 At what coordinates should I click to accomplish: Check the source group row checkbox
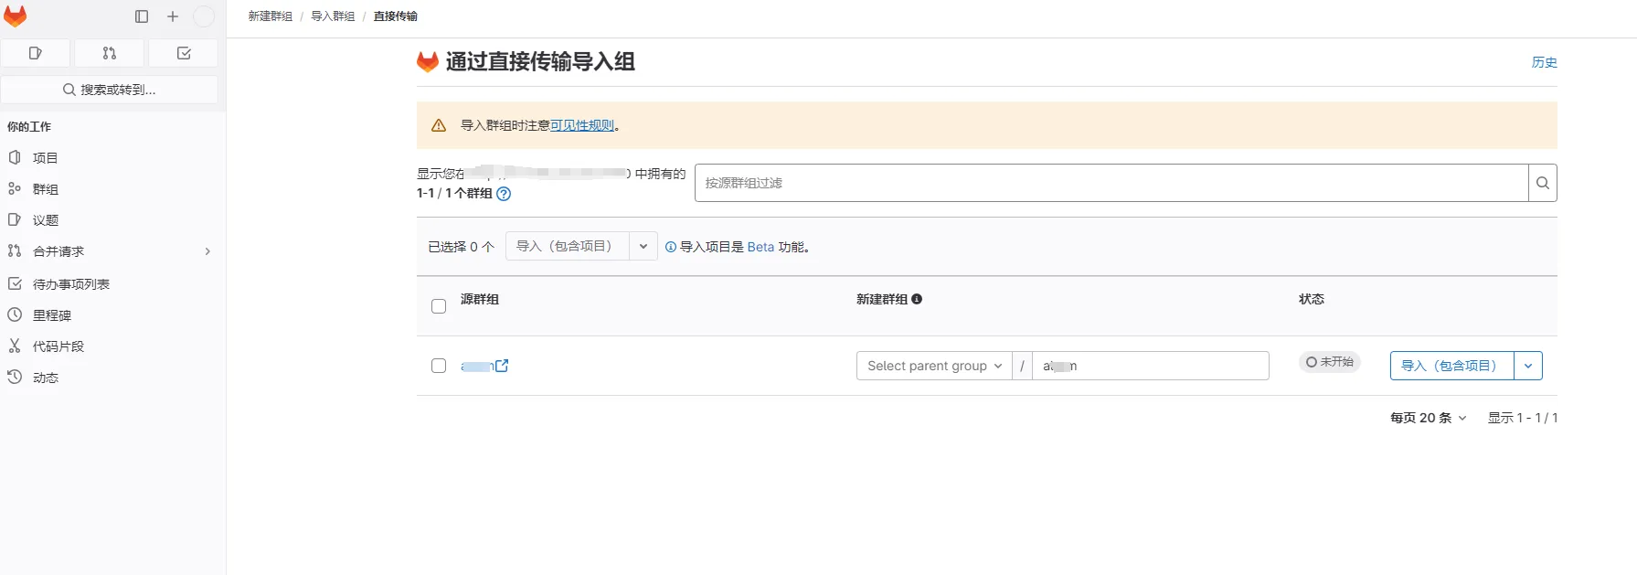439,366
